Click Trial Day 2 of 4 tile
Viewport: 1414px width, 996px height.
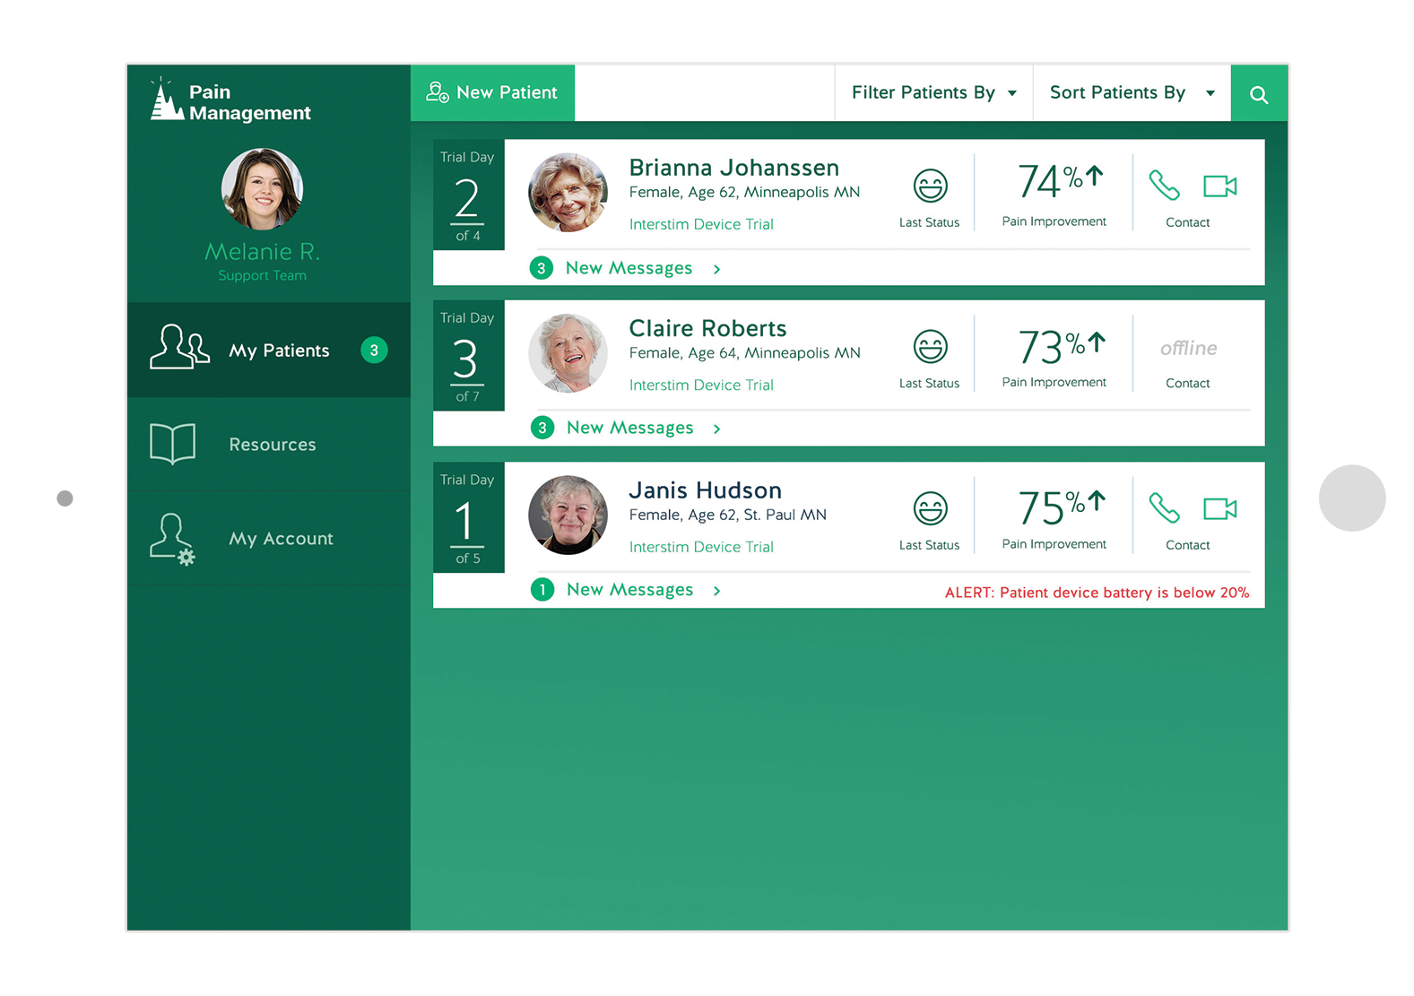point(468,195)
